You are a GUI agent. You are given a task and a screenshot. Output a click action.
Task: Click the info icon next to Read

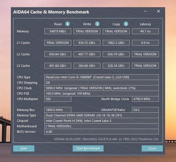pyautogui.click(x=68, y=24)
